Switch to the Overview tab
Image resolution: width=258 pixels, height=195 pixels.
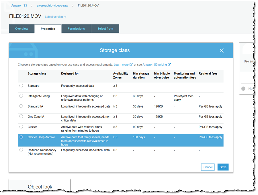coord(21,29)
